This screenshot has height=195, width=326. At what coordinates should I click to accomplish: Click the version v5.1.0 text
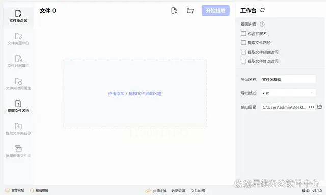[312, 191]
